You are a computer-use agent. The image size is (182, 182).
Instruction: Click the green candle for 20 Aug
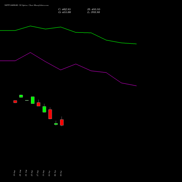(21, 96)
